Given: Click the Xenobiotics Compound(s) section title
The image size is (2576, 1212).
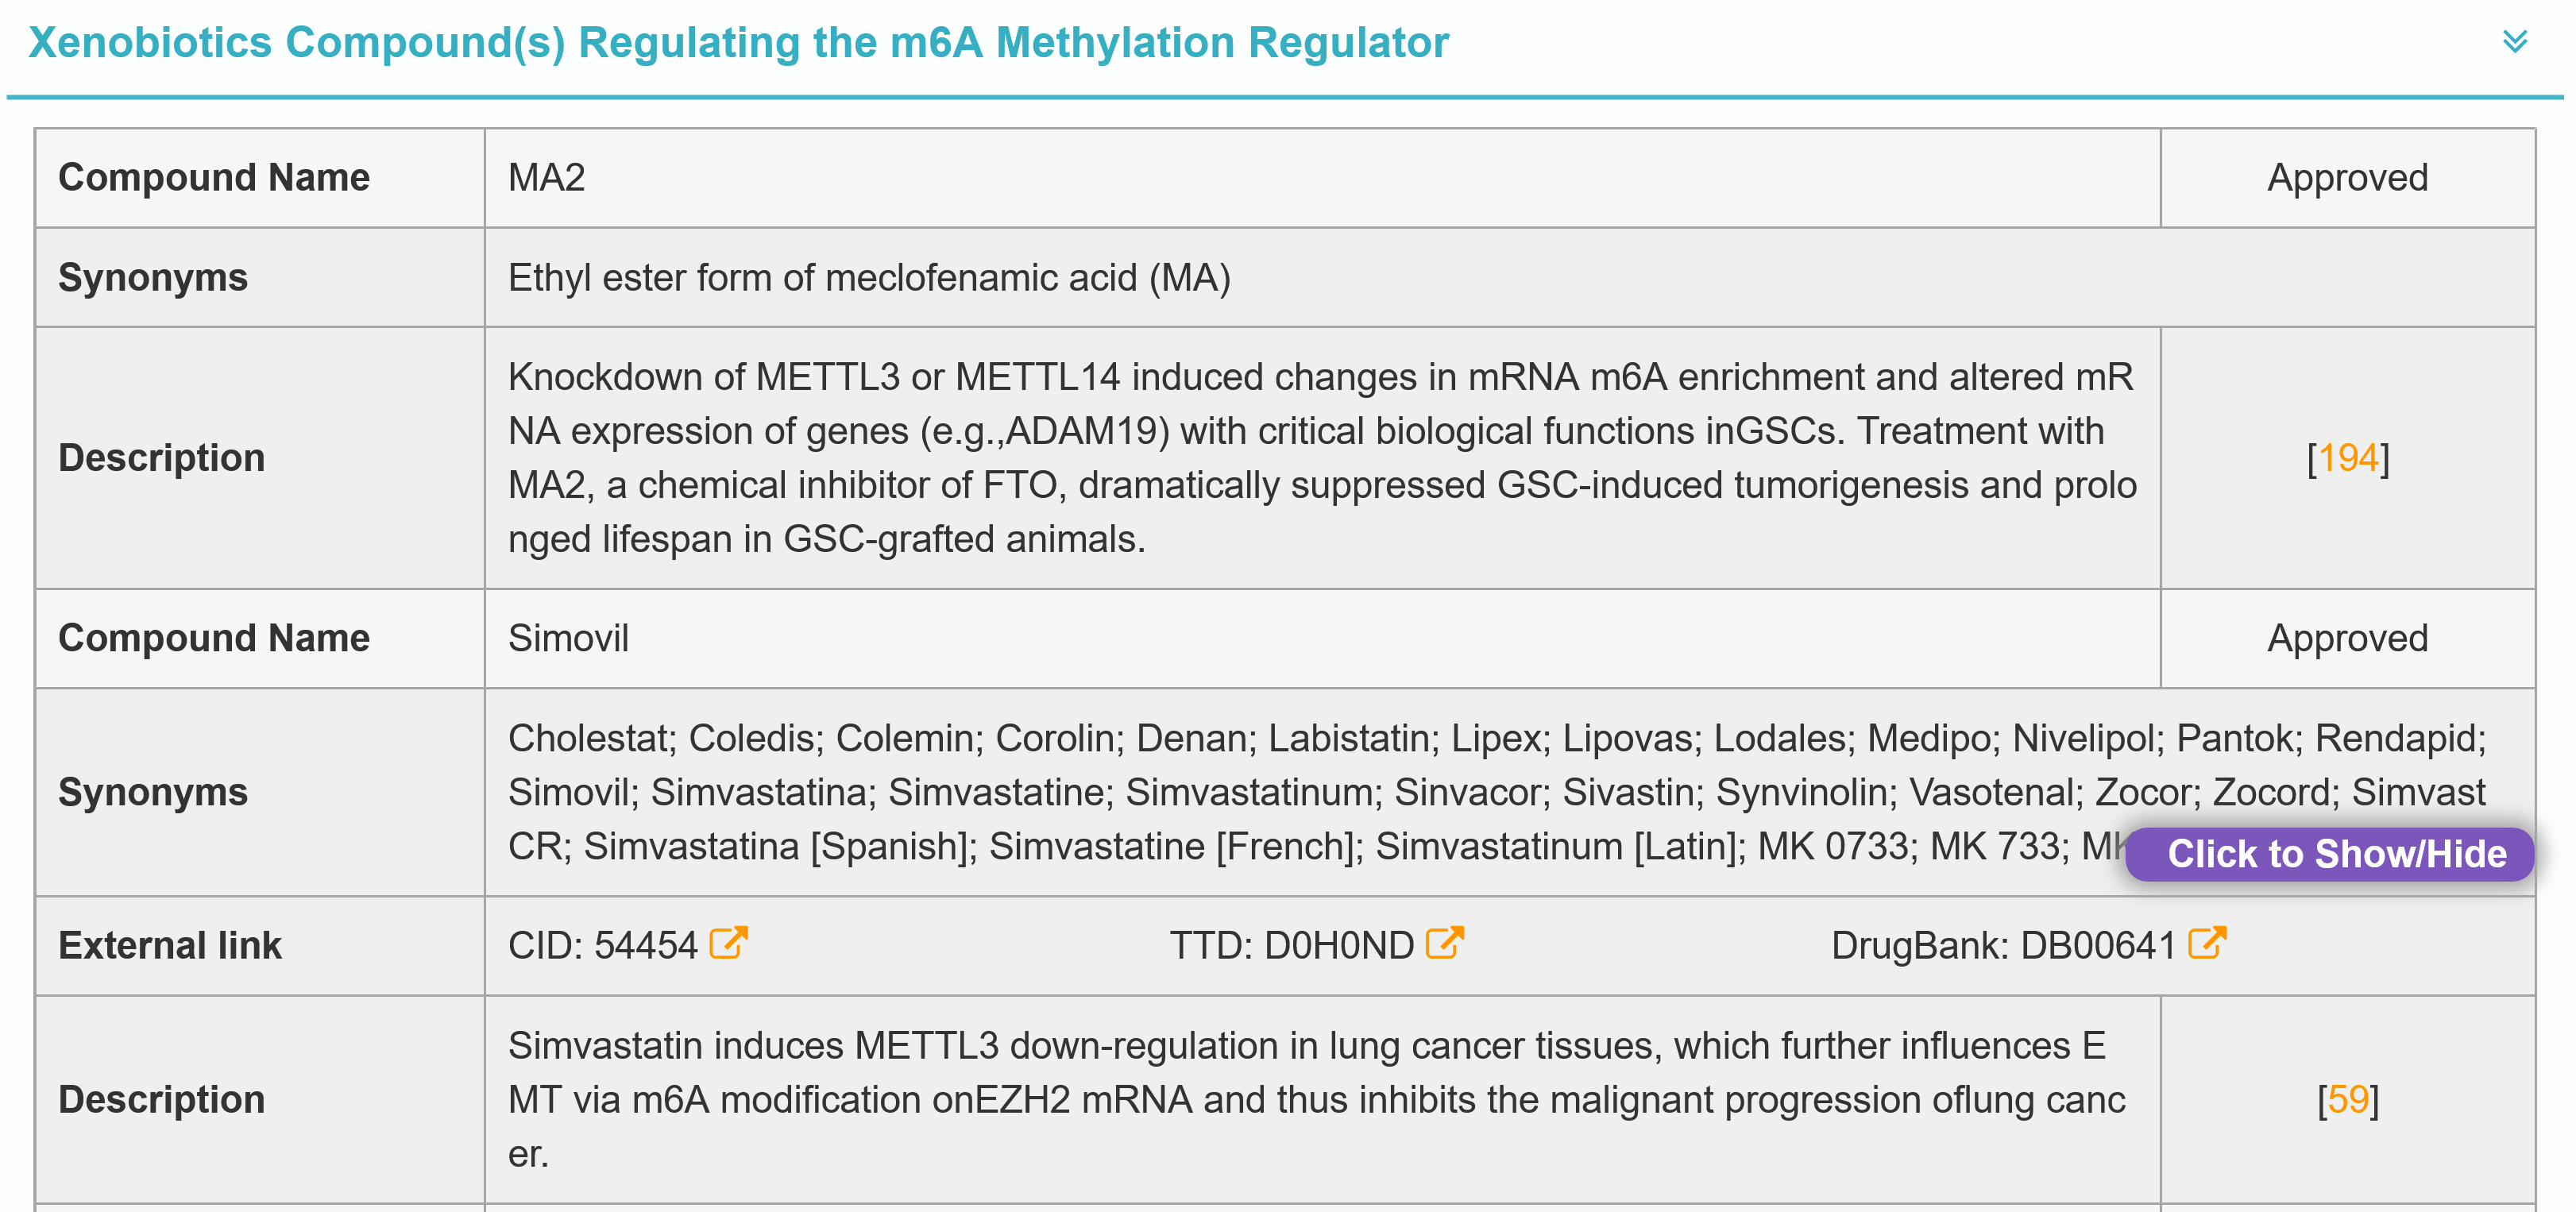Looking at the screenshot, I should pyautogui.click(x=738, y=43).
